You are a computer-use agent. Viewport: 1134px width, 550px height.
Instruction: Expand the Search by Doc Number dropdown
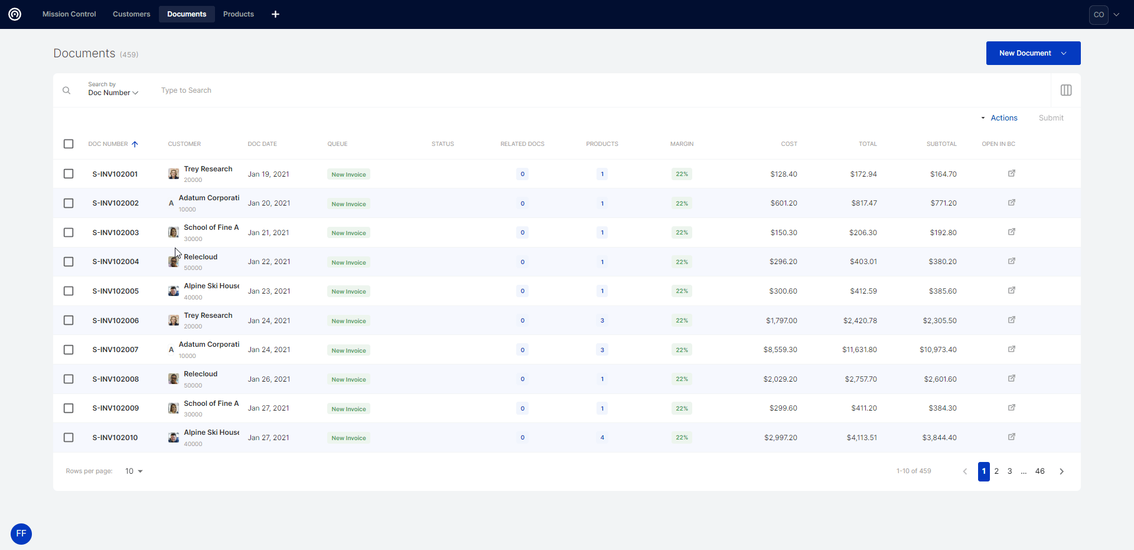(x=113, y=93)
